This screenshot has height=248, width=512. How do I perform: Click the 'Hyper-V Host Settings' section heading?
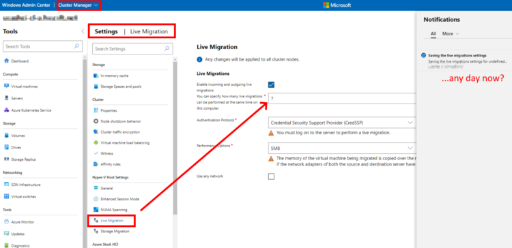pos(111,177)
